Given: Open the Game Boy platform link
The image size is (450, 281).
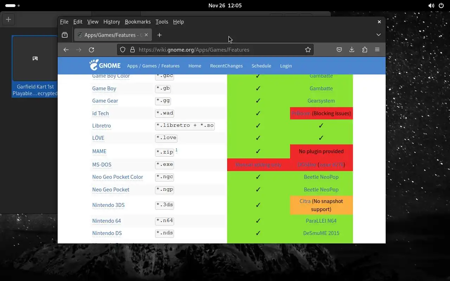Looking at the screenshot, I should [x=104, y=89].
